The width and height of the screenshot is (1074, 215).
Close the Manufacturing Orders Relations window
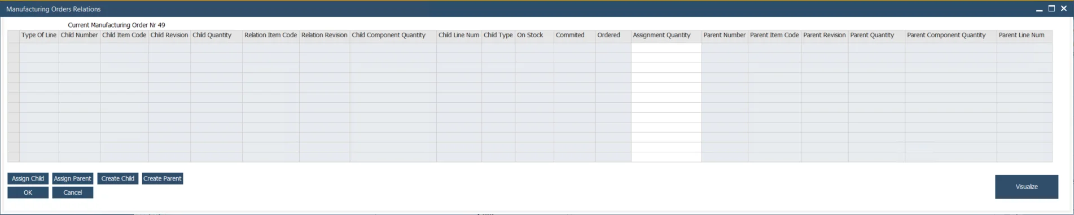1064,8
